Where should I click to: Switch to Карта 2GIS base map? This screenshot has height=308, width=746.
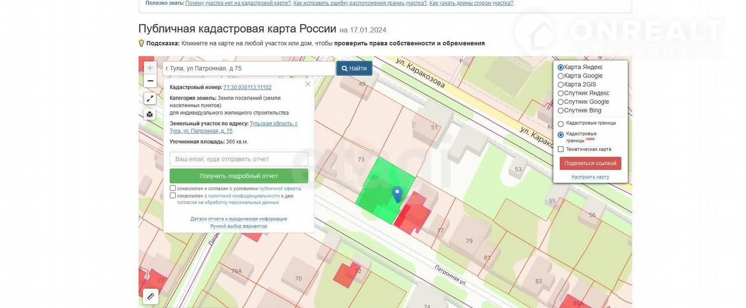point(561,84)
